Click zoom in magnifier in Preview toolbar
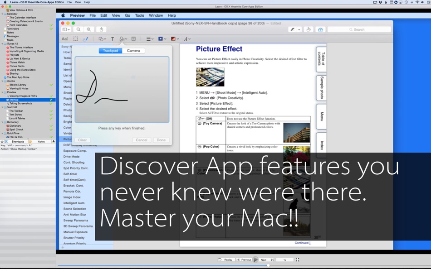Screen dimensions: 431x269 pyautogui.click(x=89, y=29)
